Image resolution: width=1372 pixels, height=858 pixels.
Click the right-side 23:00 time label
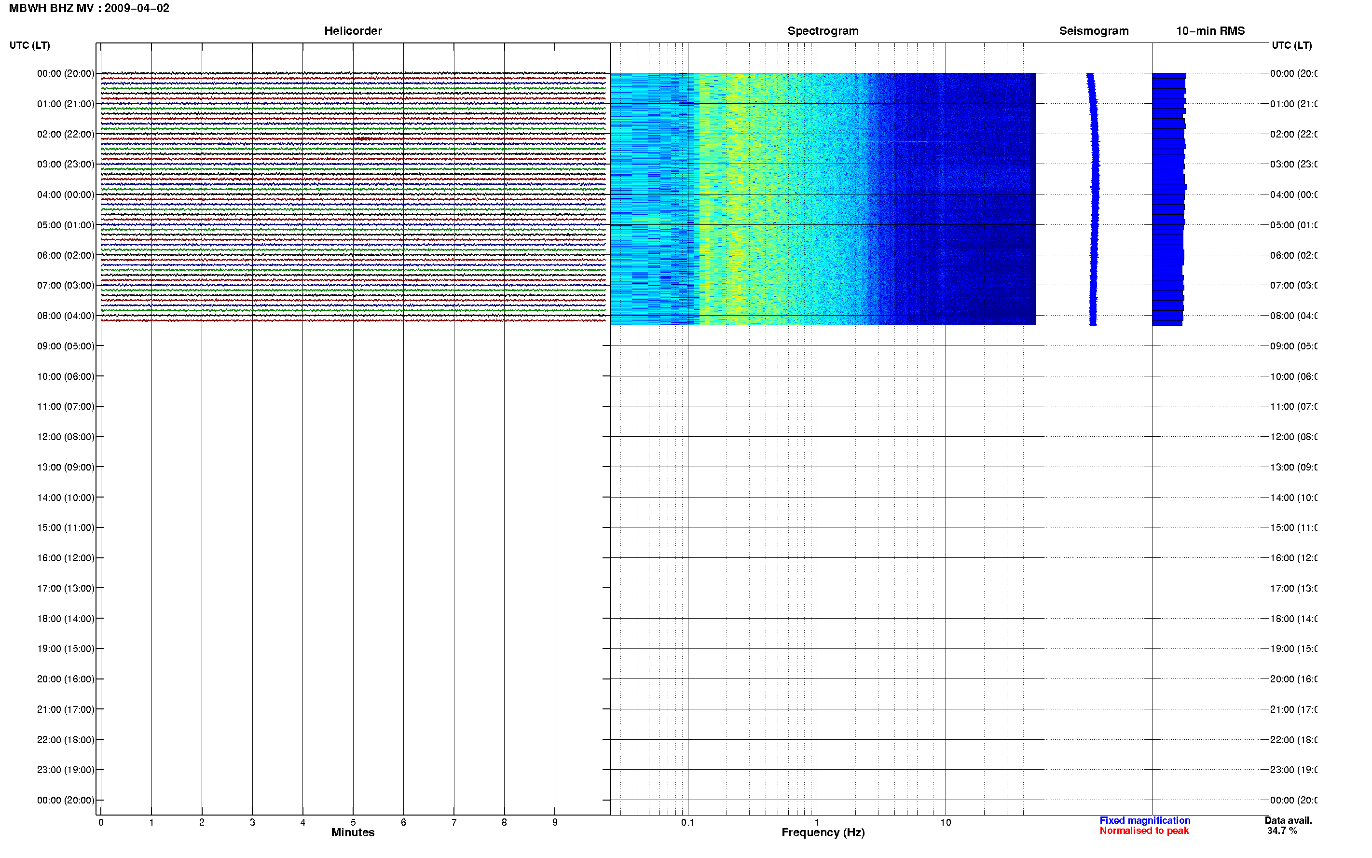click(1293, 770)
